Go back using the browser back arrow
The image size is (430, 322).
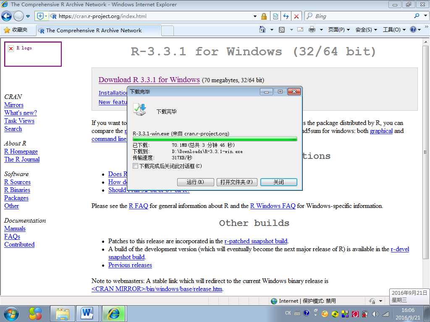pyautogui.click(x=7, y=16)
